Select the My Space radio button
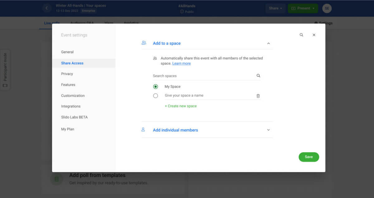This screenshot has width=374, height=198. click(x=156, y=86)
